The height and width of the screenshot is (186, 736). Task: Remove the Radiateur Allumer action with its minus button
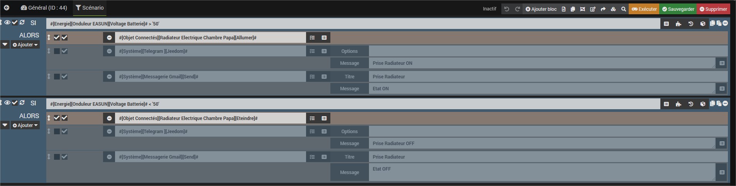coord(109,37)
